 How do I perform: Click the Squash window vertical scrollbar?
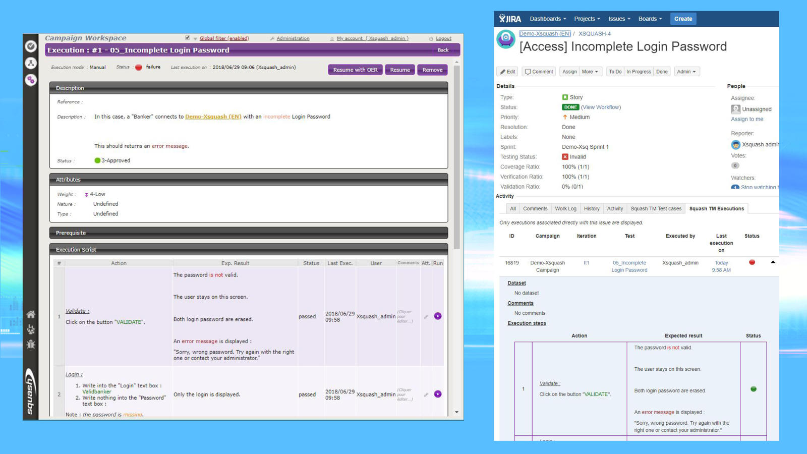coord(457,157)
